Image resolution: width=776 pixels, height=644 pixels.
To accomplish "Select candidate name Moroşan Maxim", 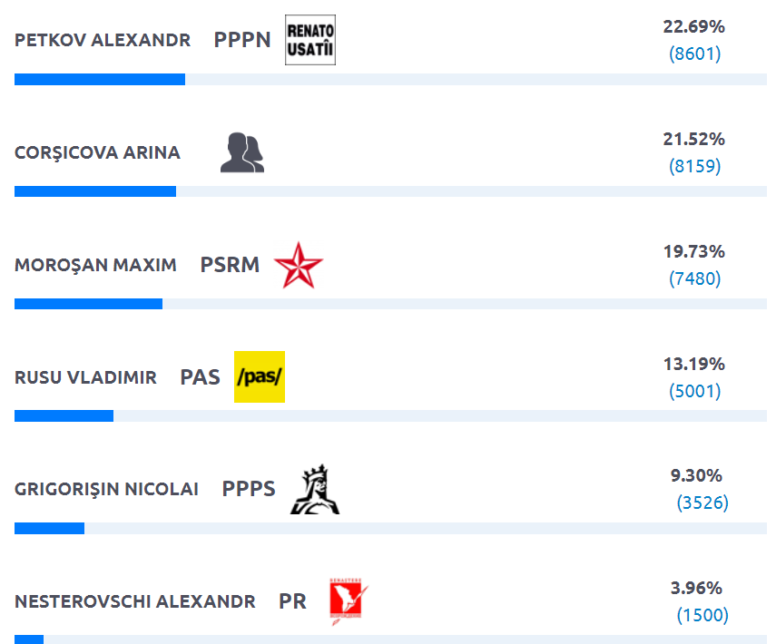I will [95, 266].
